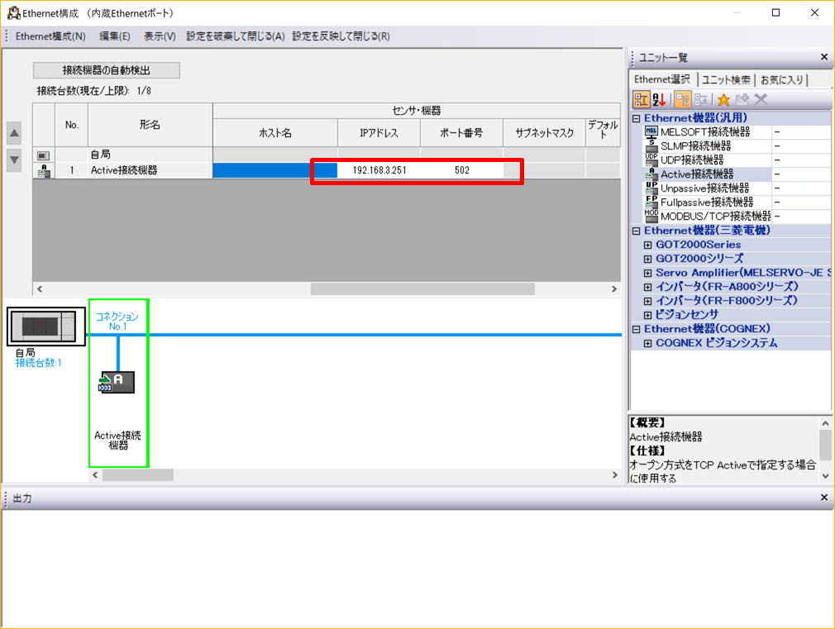Click the 接続台数:1 label under 自局
835x629 pixels.
pyautogui.click(x=38, y=363)
